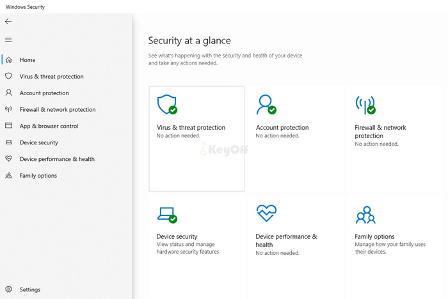Viewport: 448px width, 299px height.
Task: Click the shield icon for Virus & threat protection in sidebar
Action: click(x=8, y=77)
